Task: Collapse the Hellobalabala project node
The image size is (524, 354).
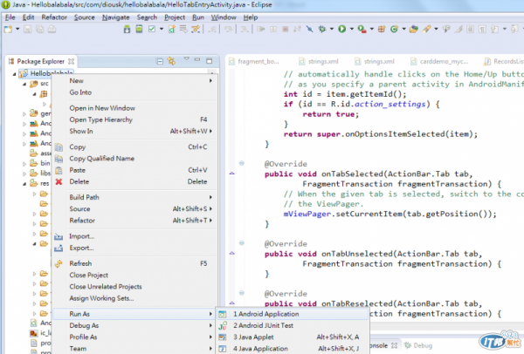Action: click(14, 74)
